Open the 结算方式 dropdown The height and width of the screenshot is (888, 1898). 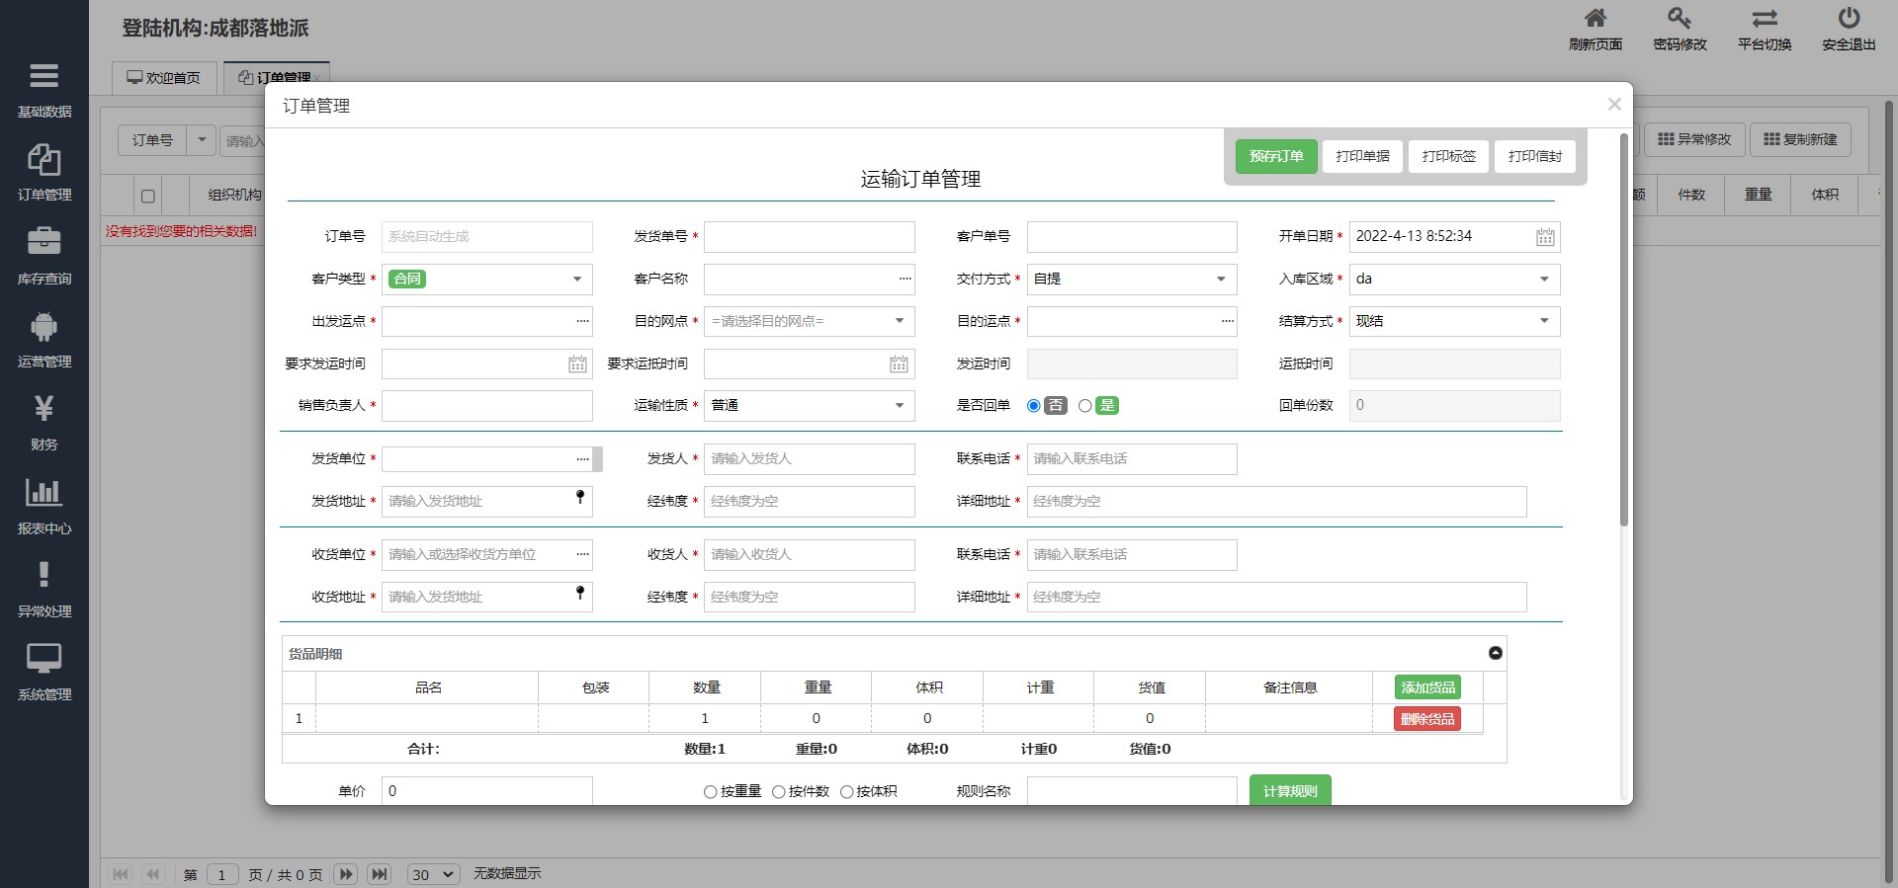tap(1544, 322)
